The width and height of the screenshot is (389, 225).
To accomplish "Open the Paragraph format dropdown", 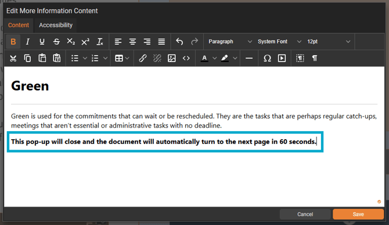I will click(x=230, y=42).
